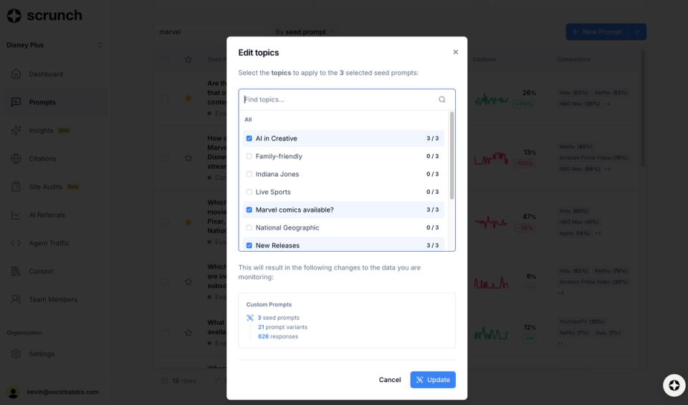The height and width of the screenshot is (405, 688).
Task: Cancel the Edit topics dialog
Action: [390, 380]
